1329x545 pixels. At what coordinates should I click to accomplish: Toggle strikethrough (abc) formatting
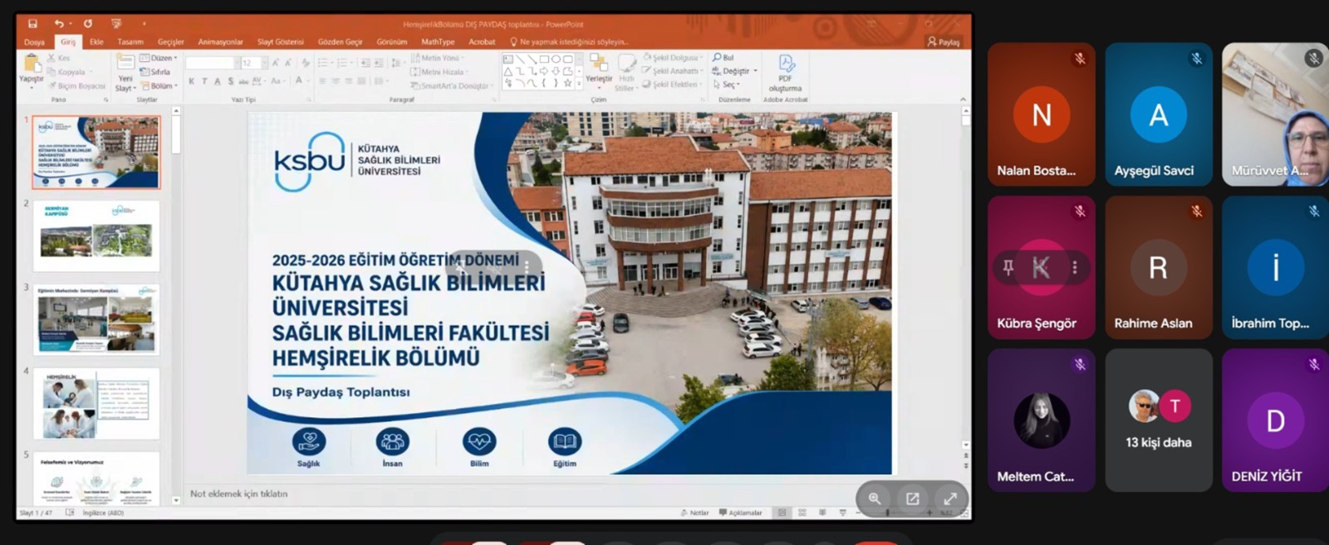click(x=243, y=81)
